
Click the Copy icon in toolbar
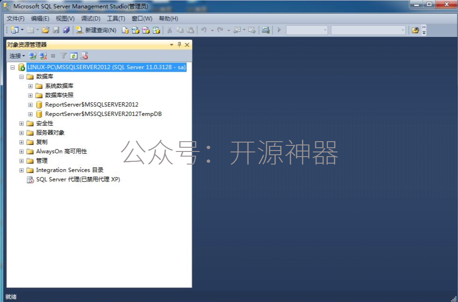(x=180, y=30)
